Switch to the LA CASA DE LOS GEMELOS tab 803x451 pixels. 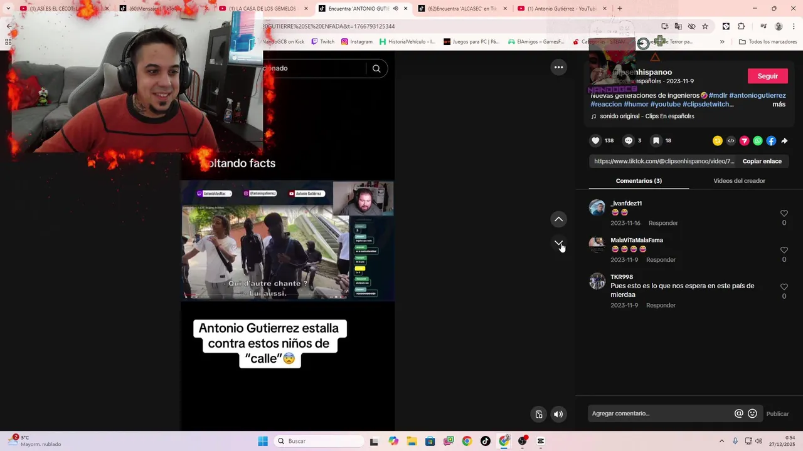click(x=262, y=9)
